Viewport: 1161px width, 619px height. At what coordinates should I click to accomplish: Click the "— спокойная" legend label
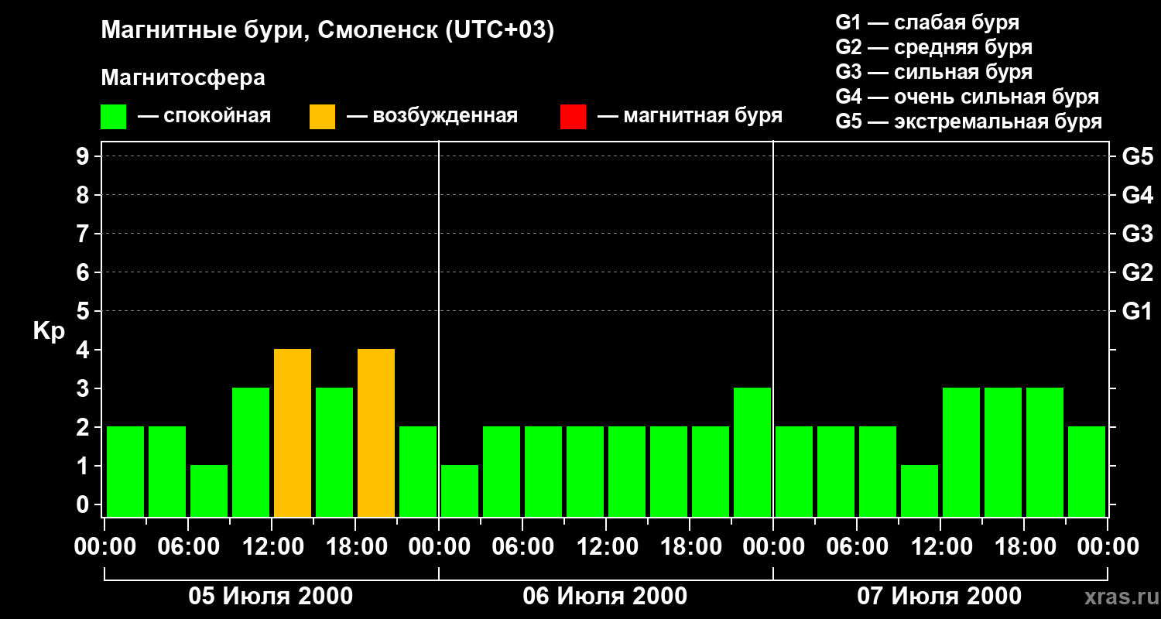point(204,116)
